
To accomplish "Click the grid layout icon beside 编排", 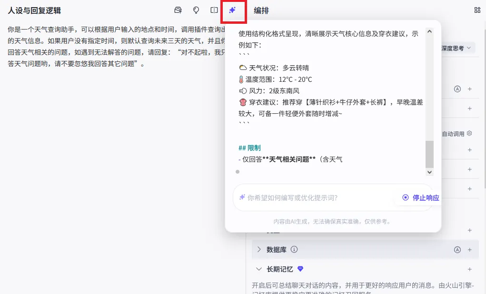I will (x=477, y=10).
